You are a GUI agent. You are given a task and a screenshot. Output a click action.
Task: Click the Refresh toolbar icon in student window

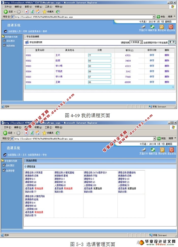coord(32,133)
